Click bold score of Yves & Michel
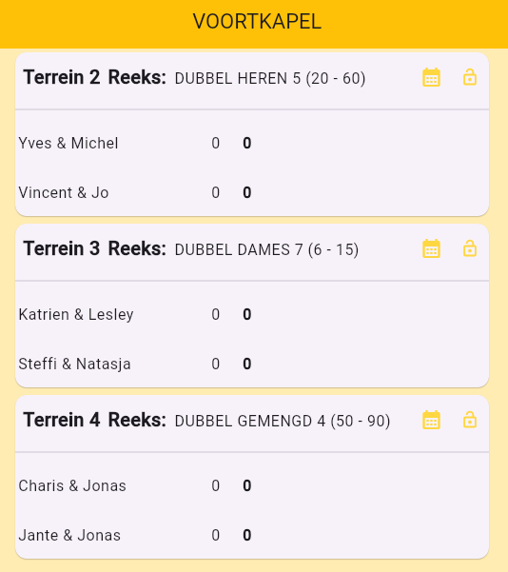This screenshot has width=508, height=572. (x=247, y=143)
